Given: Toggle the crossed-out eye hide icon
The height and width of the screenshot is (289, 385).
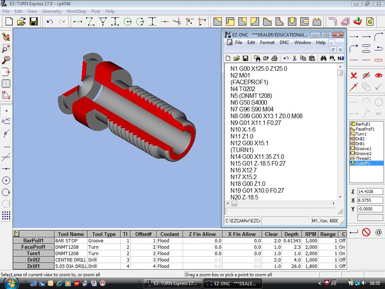Looking at the screenshot, I should pos(366,76).
